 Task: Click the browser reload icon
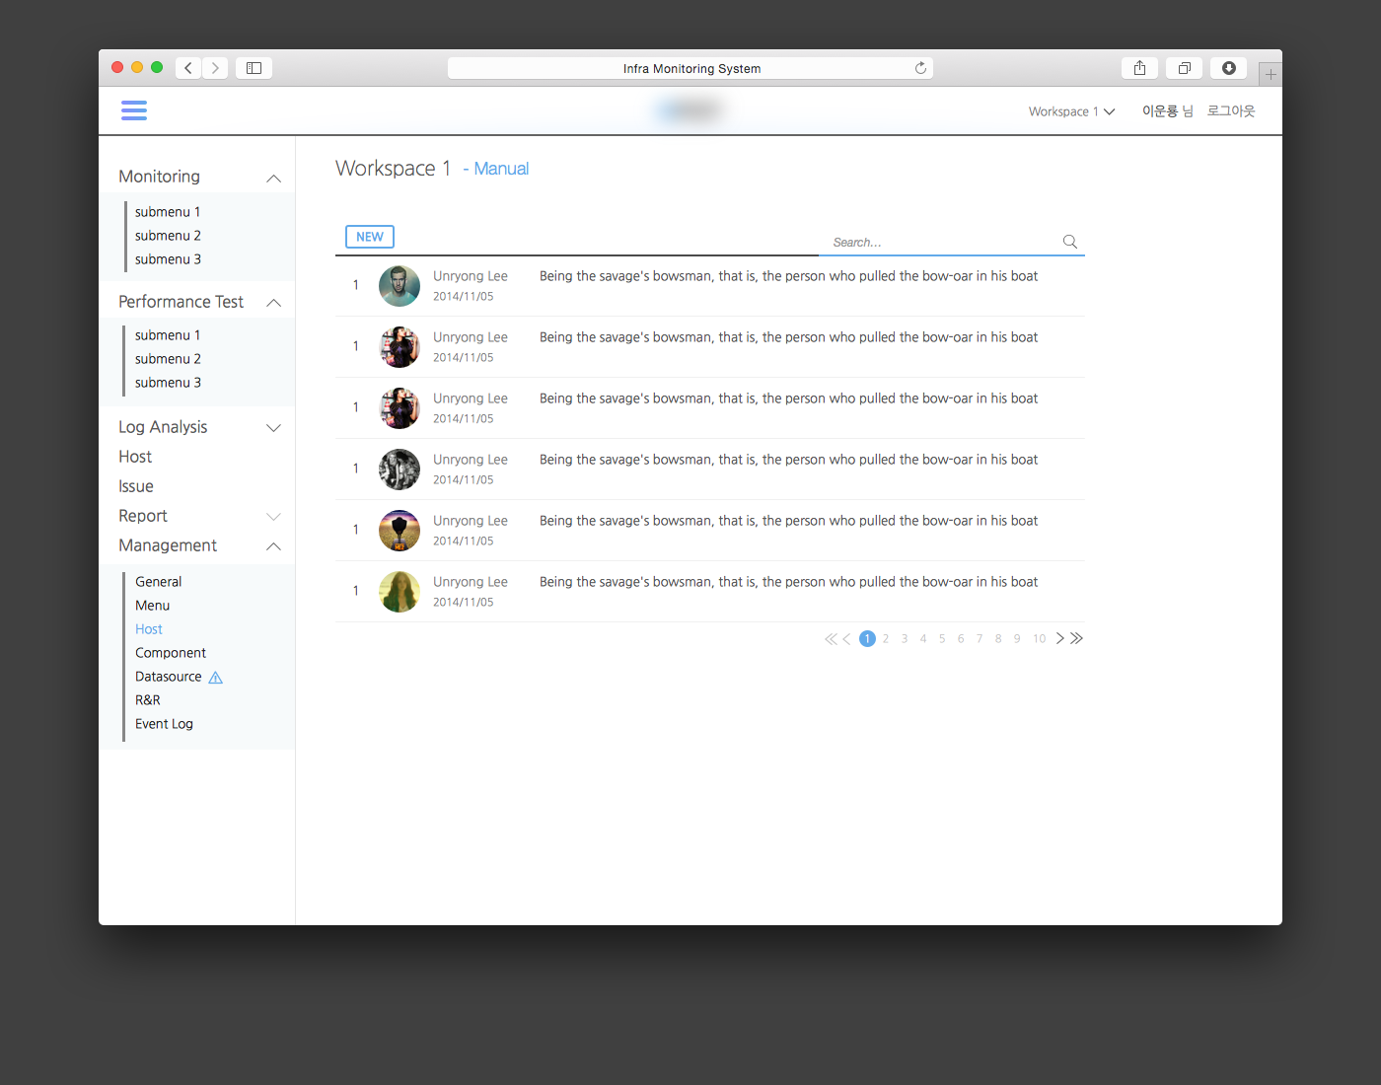(x=920, y=68)
